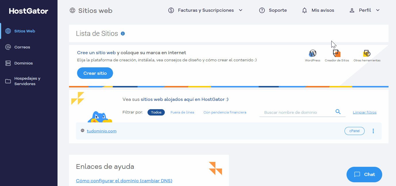Expand the Perfil dropdown chevron

[x=378, y=10]
